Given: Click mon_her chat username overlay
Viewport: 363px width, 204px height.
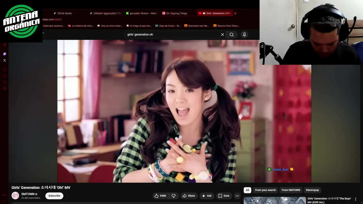Looking at the screenshot, I should pyautogui.click(x=281, y=169).
